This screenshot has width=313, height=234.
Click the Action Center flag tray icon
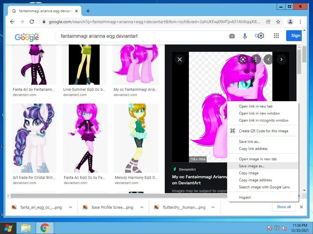coord(270,228)
